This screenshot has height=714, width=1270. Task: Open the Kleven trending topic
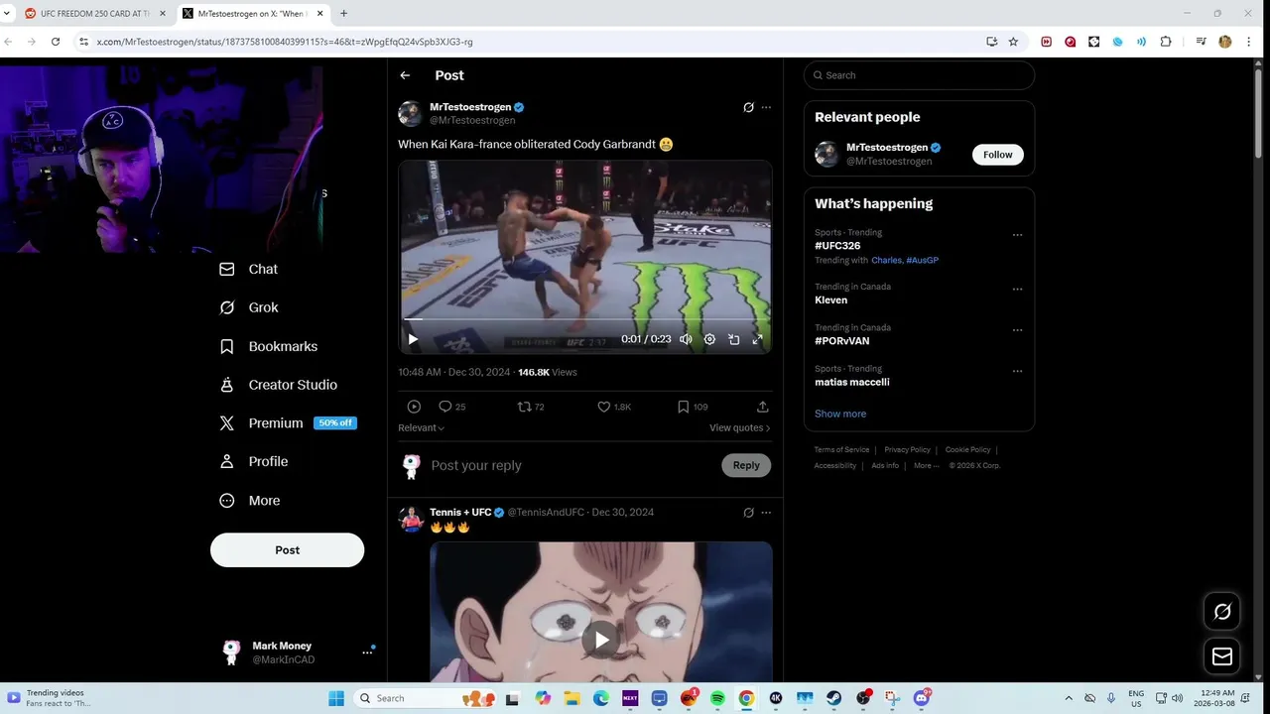click(x=830, y=299)
